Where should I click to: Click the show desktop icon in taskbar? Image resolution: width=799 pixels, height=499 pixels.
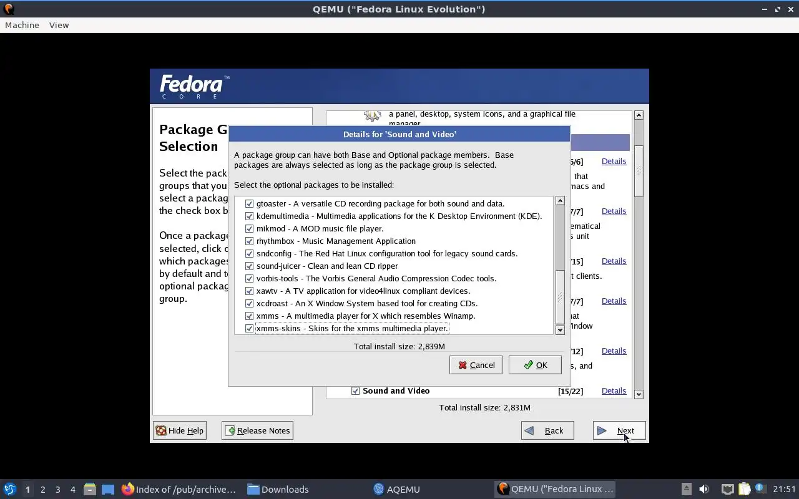108,489
